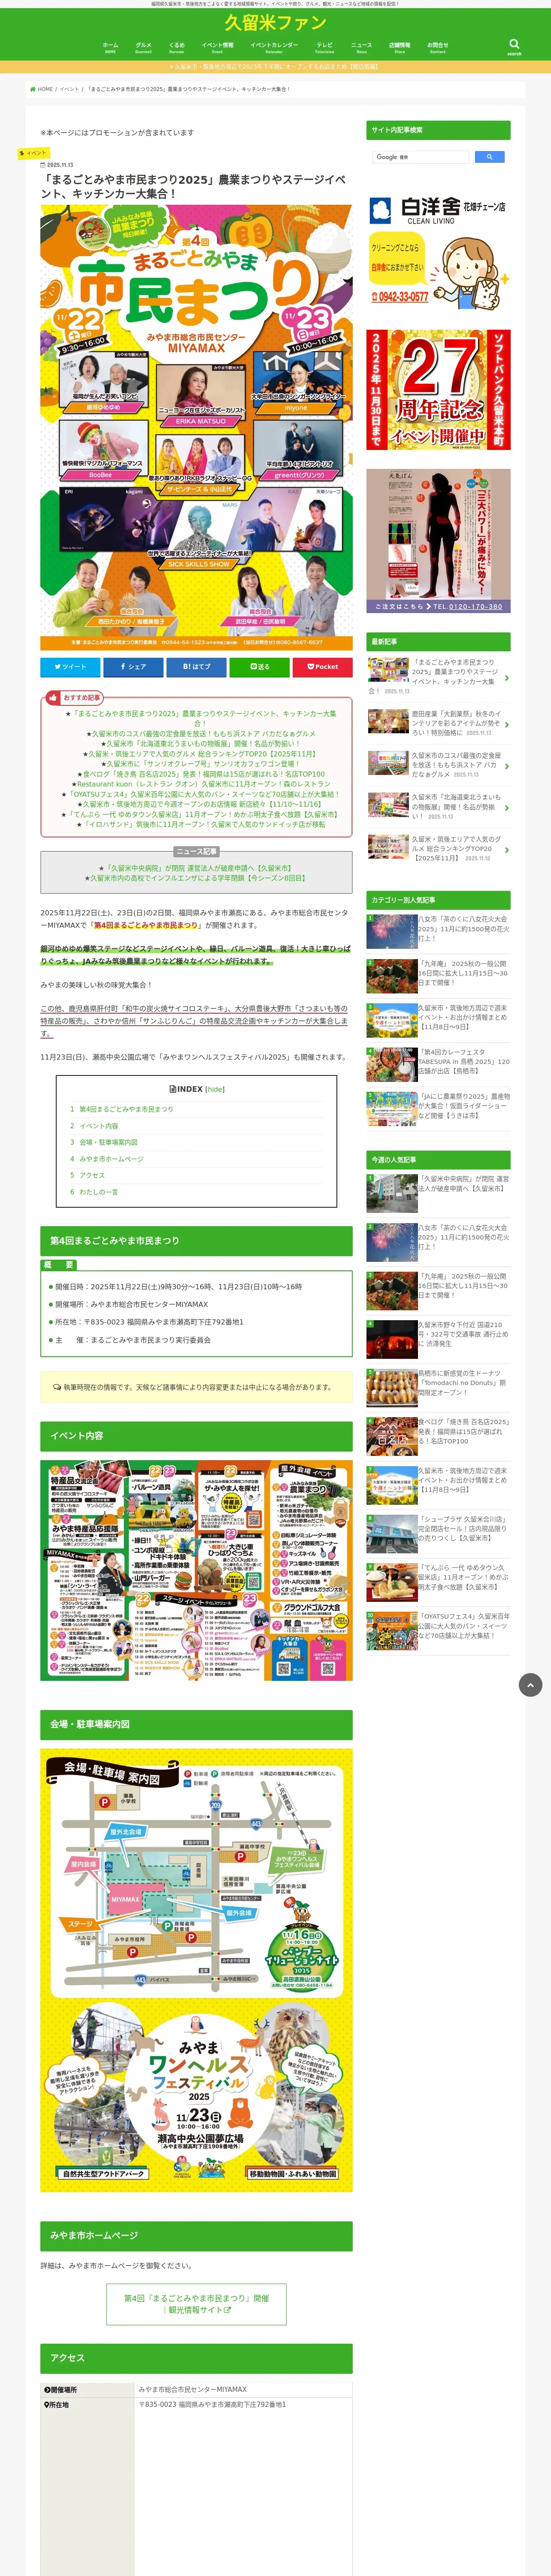The image size is (551, 2576).
Task: Open weekly popular OYATSUフェス4 article thumbnail
Action: pos(391,1631)
